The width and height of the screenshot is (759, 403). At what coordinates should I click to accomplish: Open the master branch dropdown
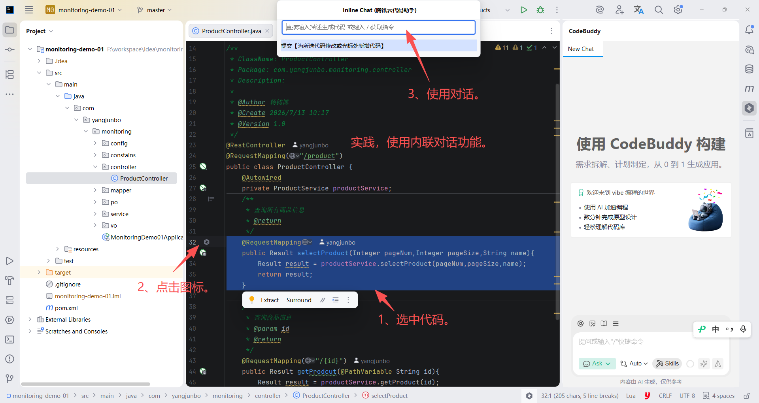154,10
